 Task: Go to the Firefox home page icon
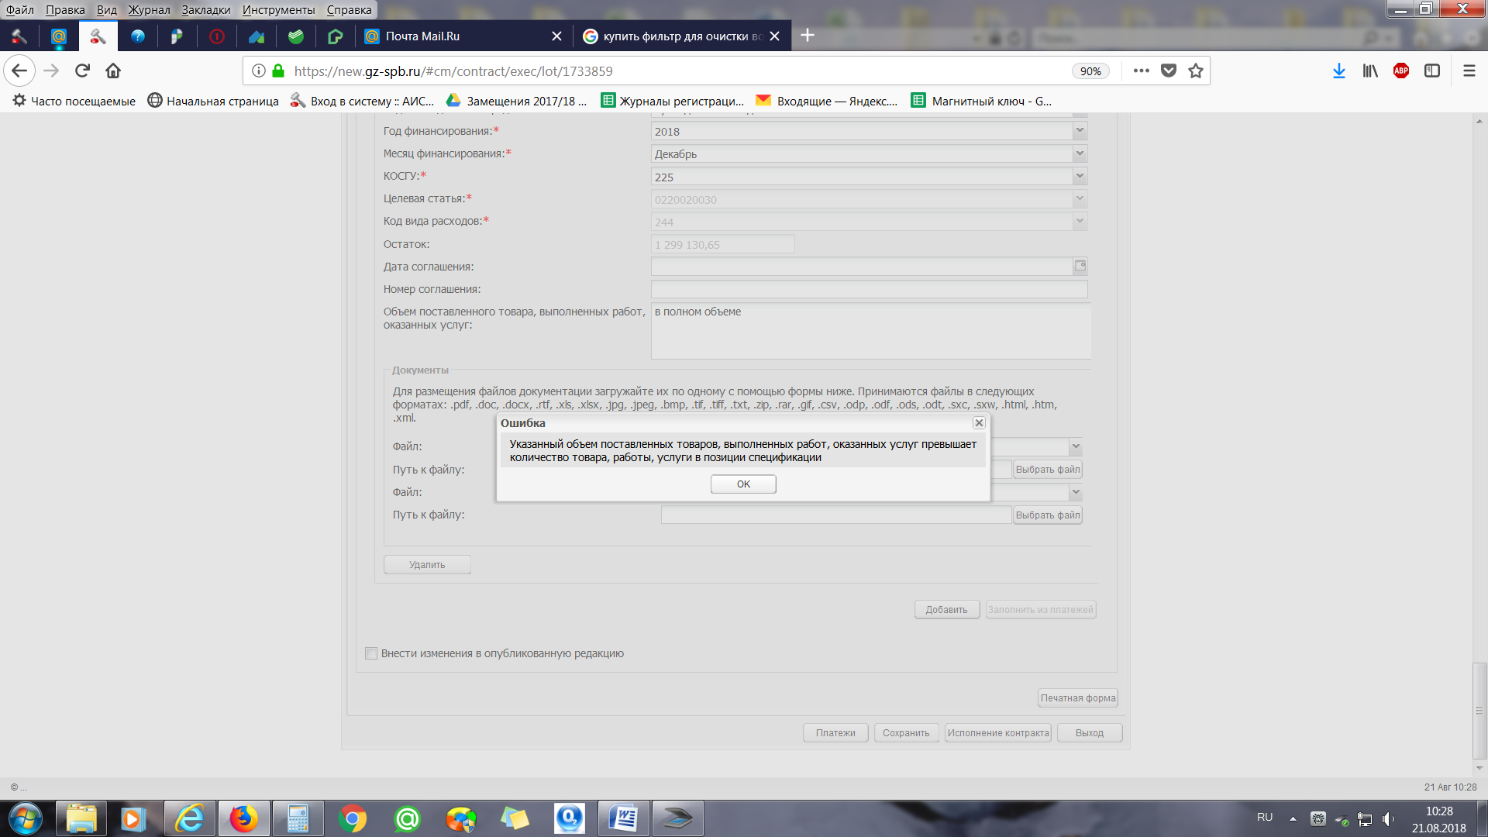[x=113, y=71]
